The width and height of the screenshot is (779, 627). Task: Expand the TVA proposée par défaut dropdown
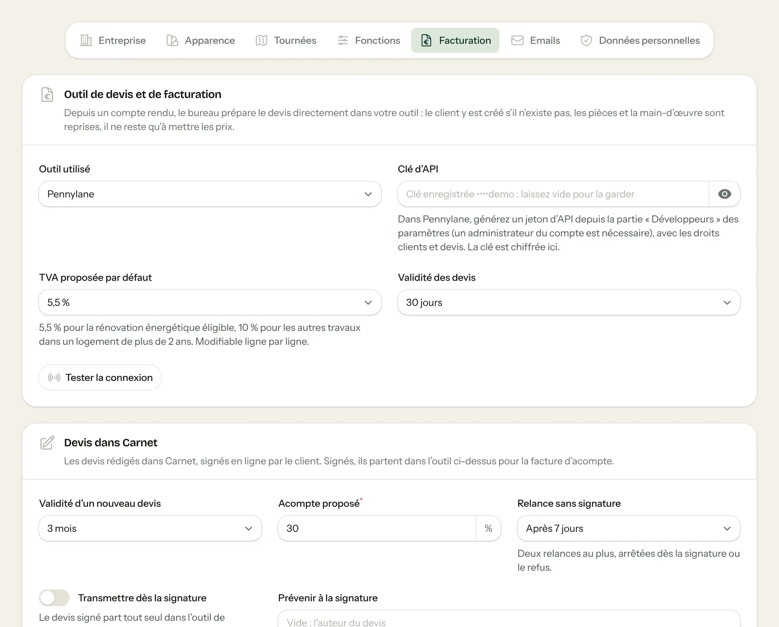click(210, 303)
